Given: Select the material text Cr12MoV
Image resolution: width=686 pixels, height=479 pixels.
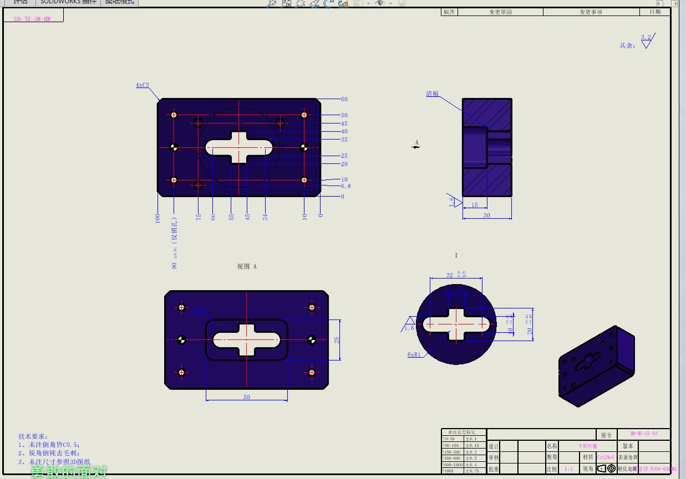Looking at the screenshot, I should [606, 457].
